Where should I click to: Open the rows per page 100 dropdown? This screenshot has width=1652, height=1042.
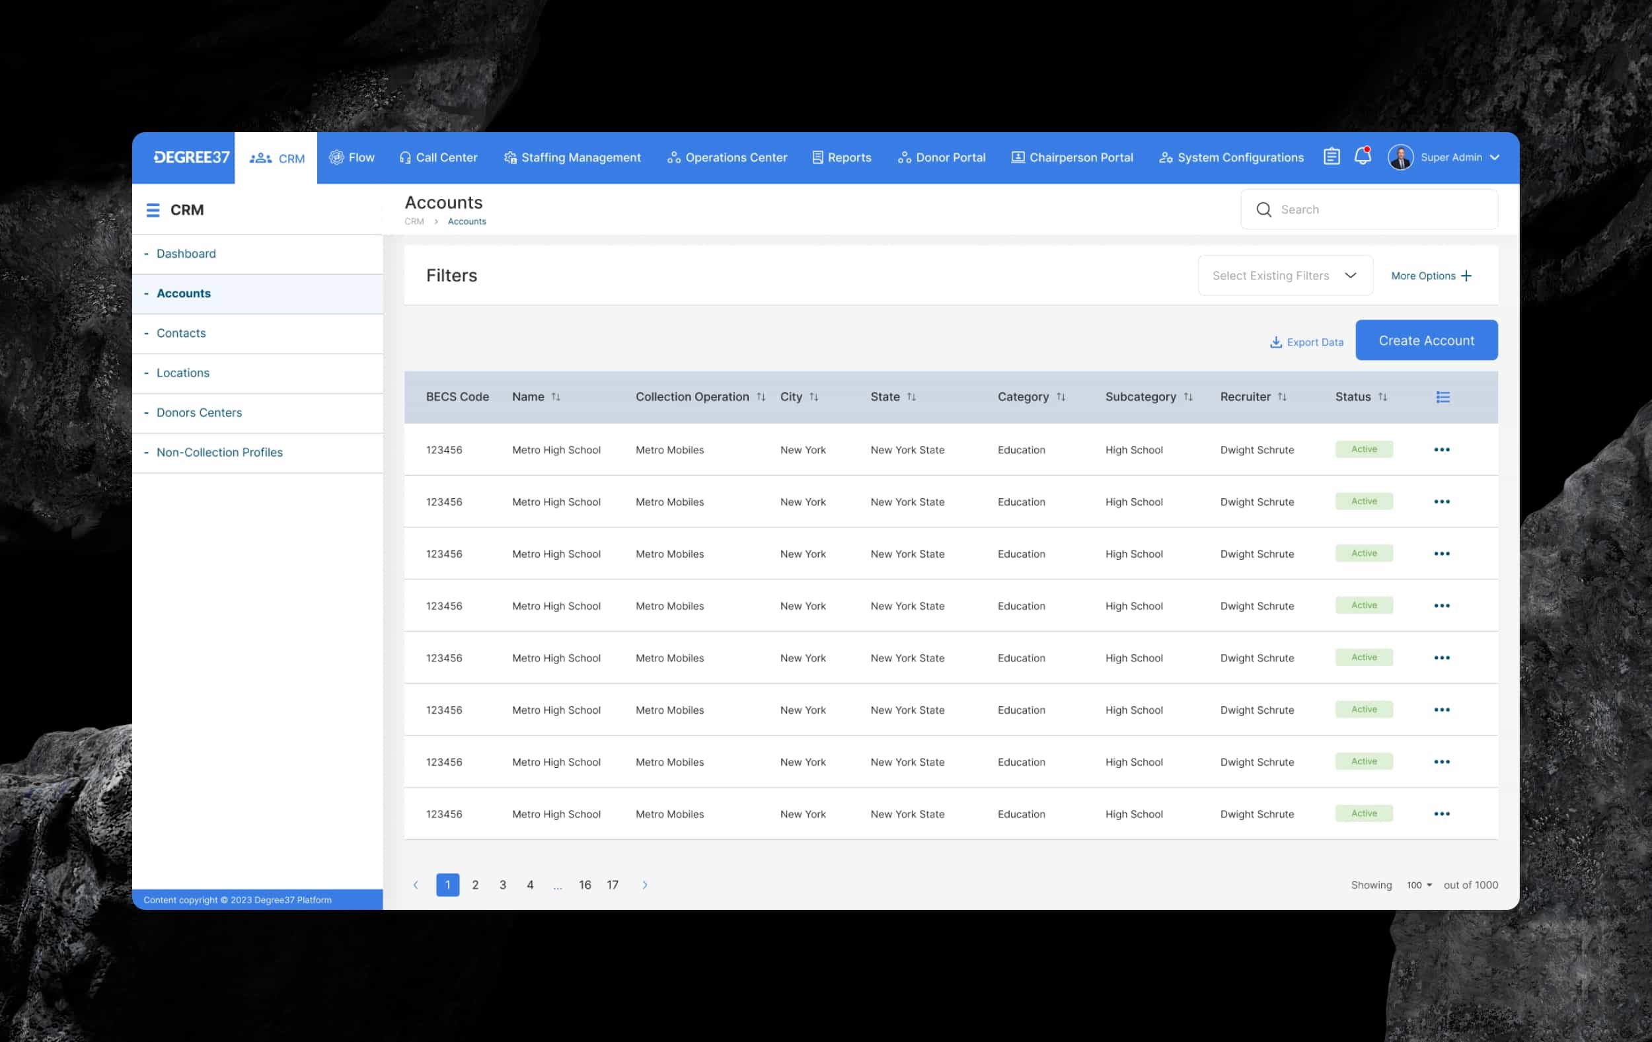point(1419,885)
